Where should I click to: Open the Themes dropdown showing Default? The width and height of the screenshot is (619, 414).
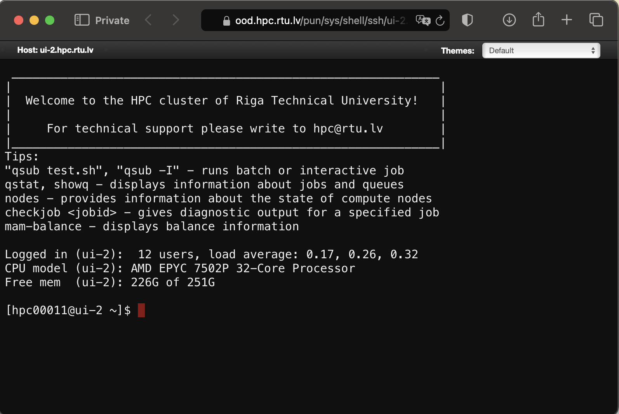click(x=541, y=50)
